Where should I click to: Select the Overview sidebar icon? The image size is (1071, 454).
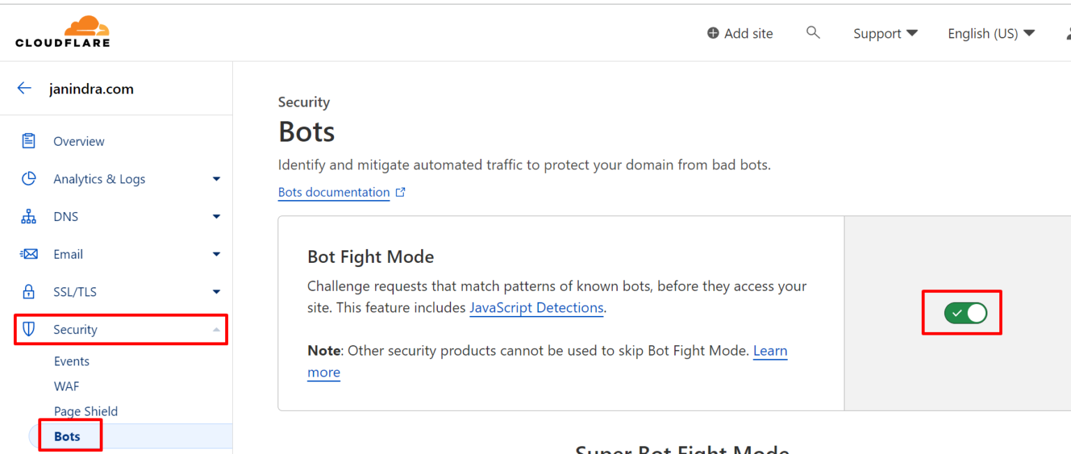coord(29,141)
